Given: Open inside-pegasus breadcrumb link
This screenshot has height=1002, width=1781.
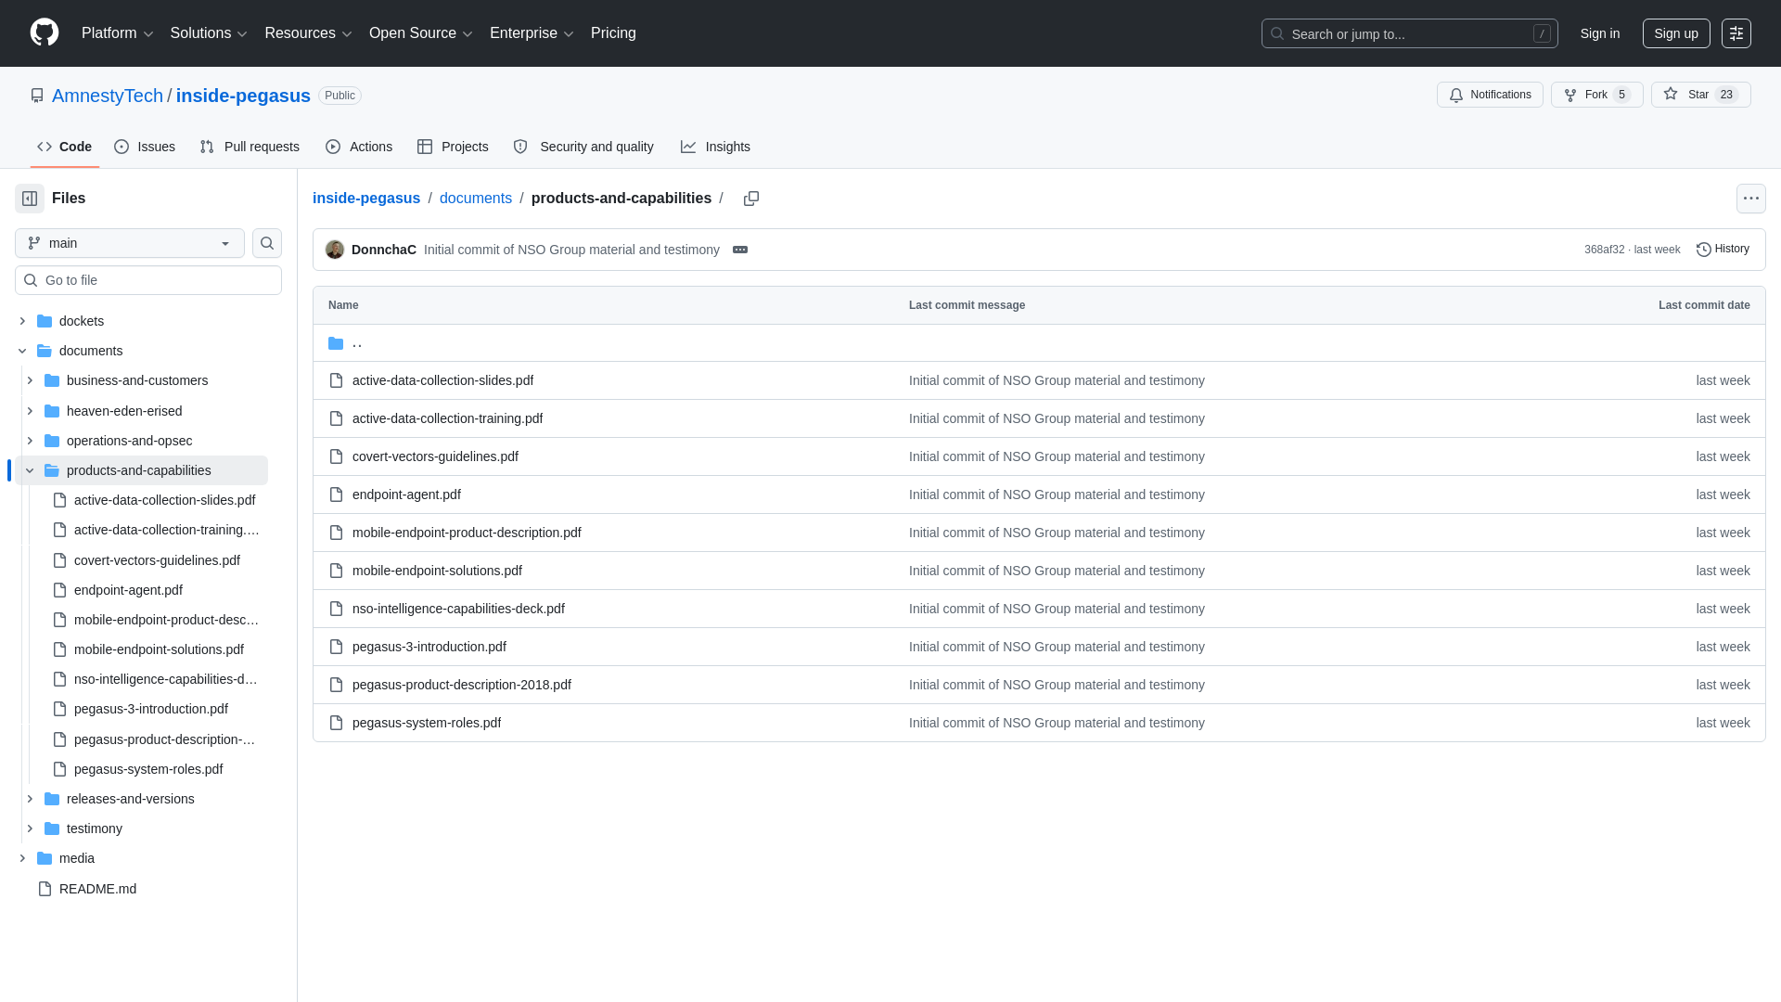Looking at the screenshot, I should (x=366, y=199).
